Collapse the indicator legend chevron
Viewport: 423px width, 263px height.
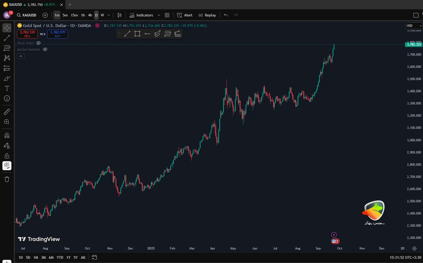click(x=21, y=56)
